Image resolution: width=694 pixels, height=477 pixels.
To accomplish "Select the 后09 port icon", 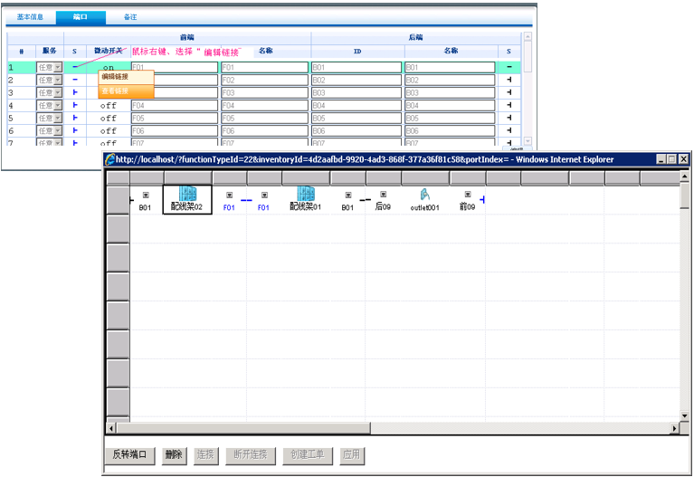I will click(x=383, y=195).
